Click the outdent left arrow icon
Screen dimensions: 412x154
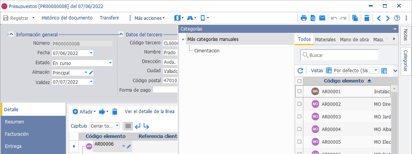coord(138,126)
